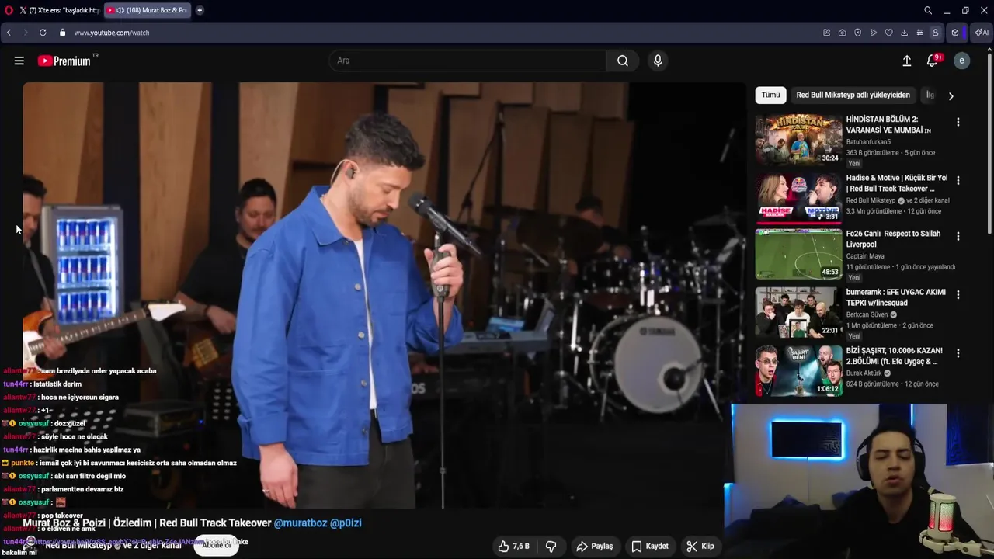Open options menu for bumeramk video
The image size is (994, 559).
click(958, 295)
